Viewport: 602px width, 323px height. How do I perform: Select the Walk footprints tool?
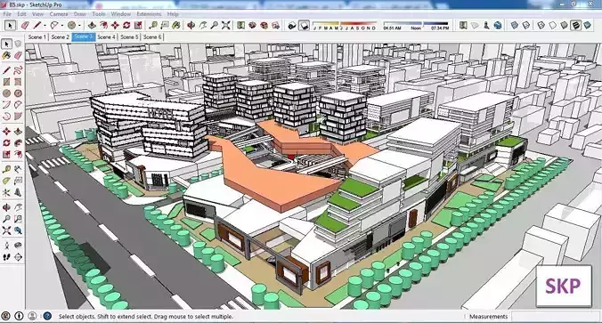6,256
